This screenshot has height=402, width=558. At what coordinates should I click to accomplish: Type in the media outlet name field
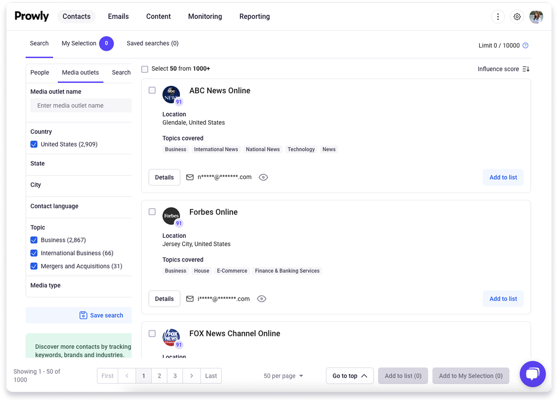pyautogui.click(x=81, y=106)
